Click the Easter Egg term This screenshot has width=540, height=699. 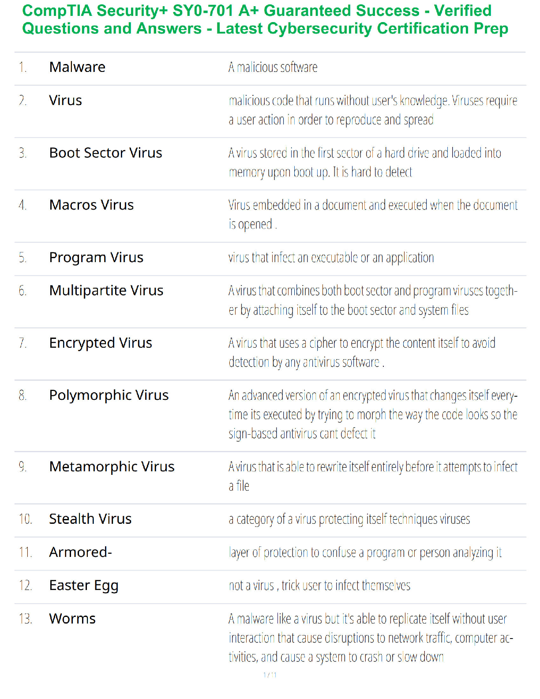tap(84, 586)
